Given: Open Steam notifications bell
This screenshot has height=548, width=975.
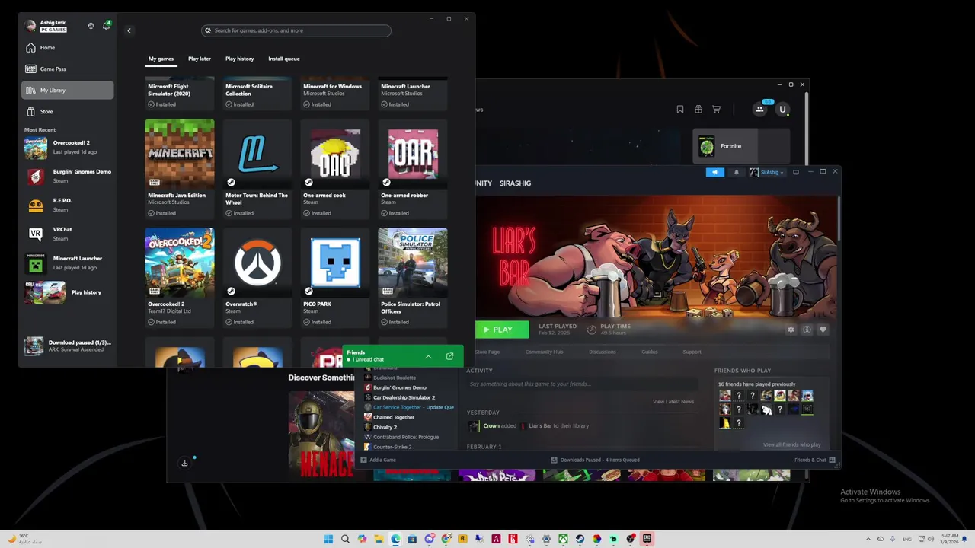Looking at the screenshot, I should pos(736,172).
